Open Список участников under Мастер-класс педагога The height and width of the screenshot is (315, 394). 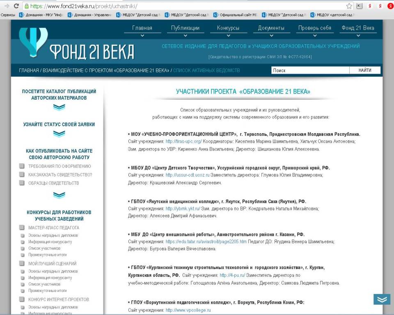coord(44,249)
